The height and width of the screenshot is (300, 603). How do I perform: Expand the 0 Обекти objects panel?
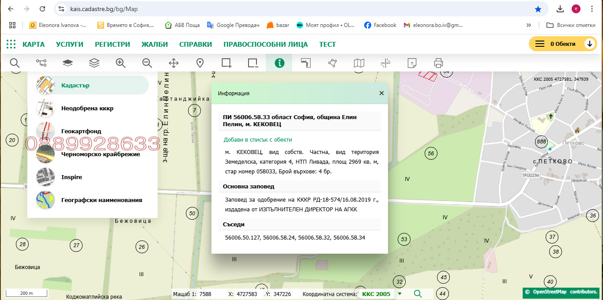click(590, 44)
